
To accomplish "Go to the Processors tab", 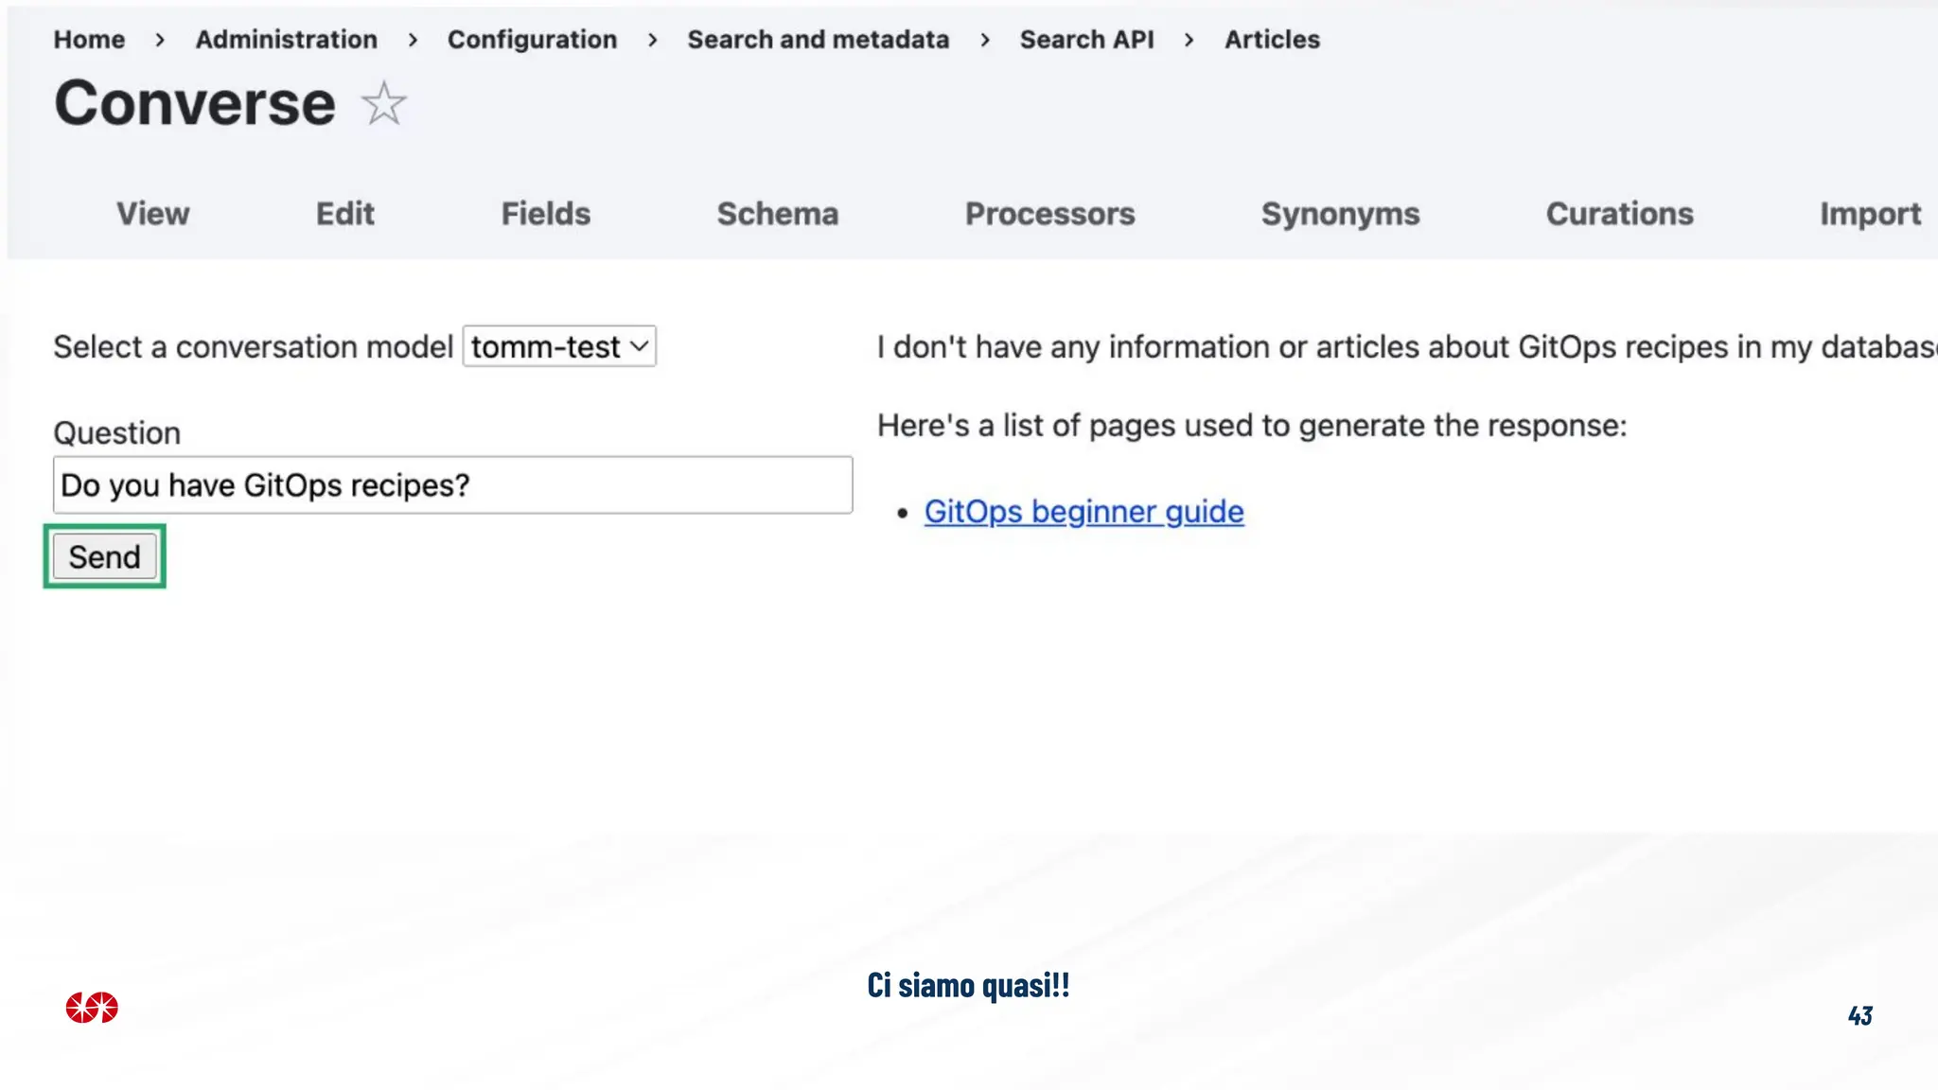I will [1049, 214].
